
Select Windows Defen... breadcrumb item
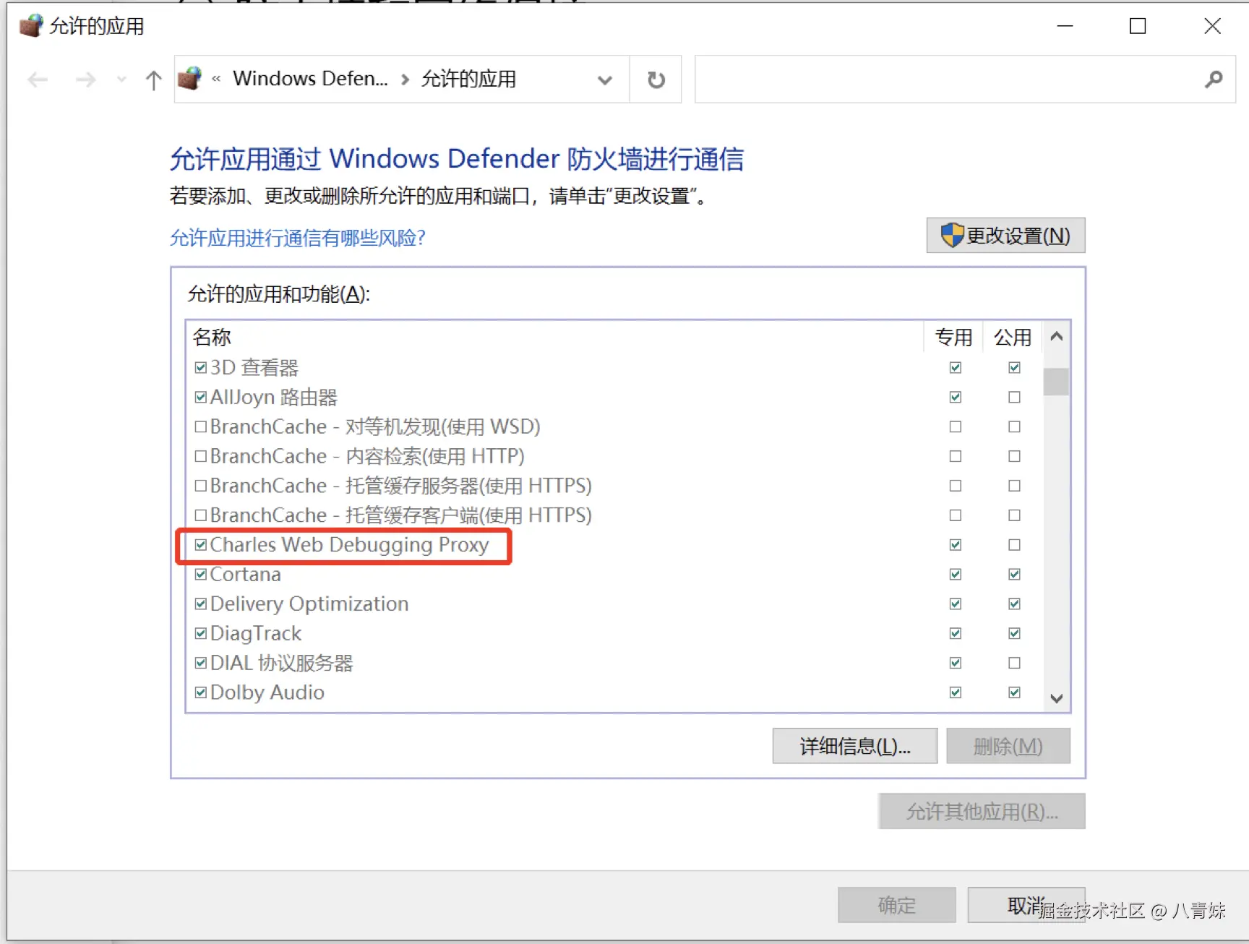pos(310,78)
